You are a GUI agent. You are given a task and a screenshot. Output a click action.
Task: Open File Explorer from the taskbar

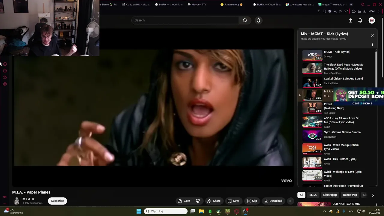point(201,211)
